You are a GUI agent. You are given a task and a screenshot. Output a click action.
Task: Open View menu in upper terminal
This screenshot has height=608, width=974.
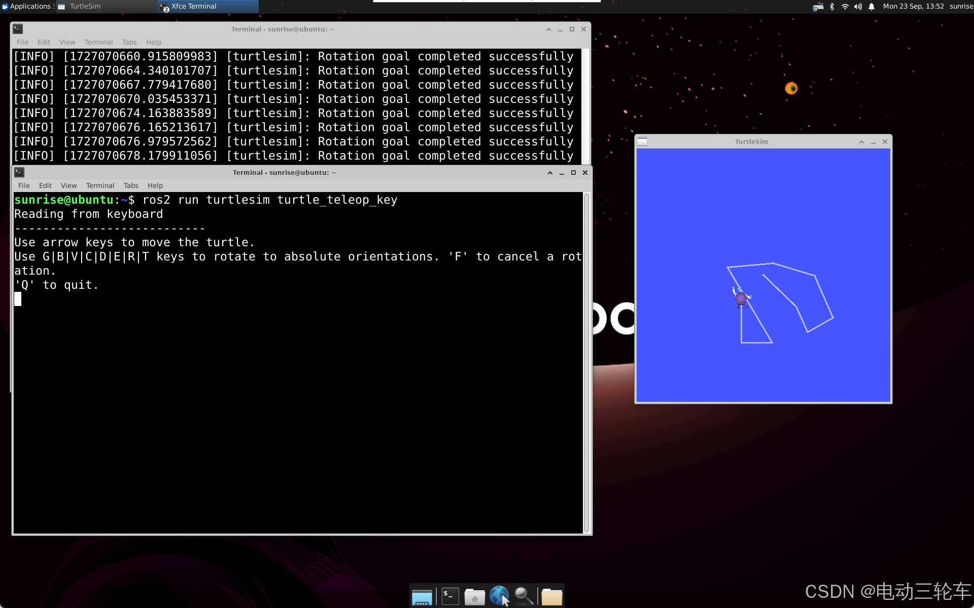pyautogui.click(x=67, y=42)
